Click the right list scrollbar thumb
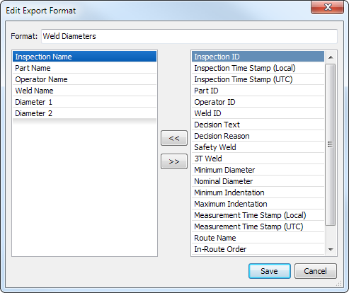This screenshot has width=349, height=293. point(331,144)
